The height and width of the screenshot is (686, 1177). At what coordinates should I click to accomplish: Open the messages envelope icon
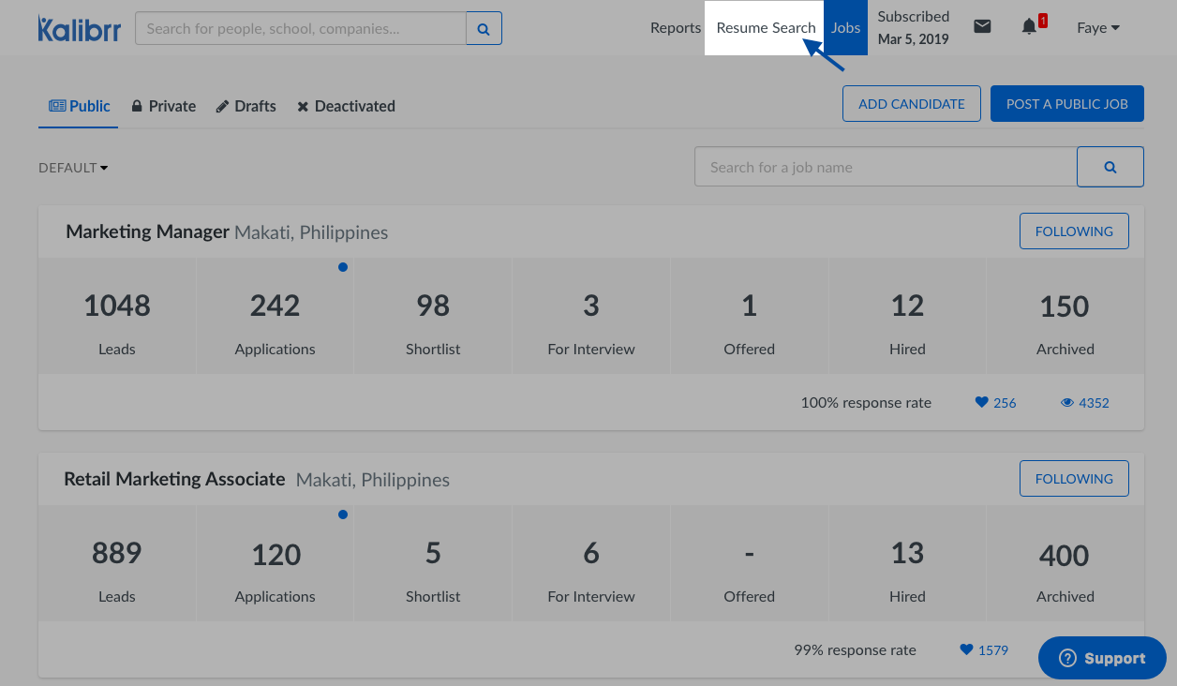[982, 27]
